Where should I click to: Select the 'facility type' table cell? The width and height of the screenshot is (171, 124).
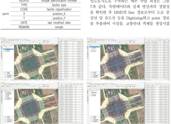coord(59,5)
